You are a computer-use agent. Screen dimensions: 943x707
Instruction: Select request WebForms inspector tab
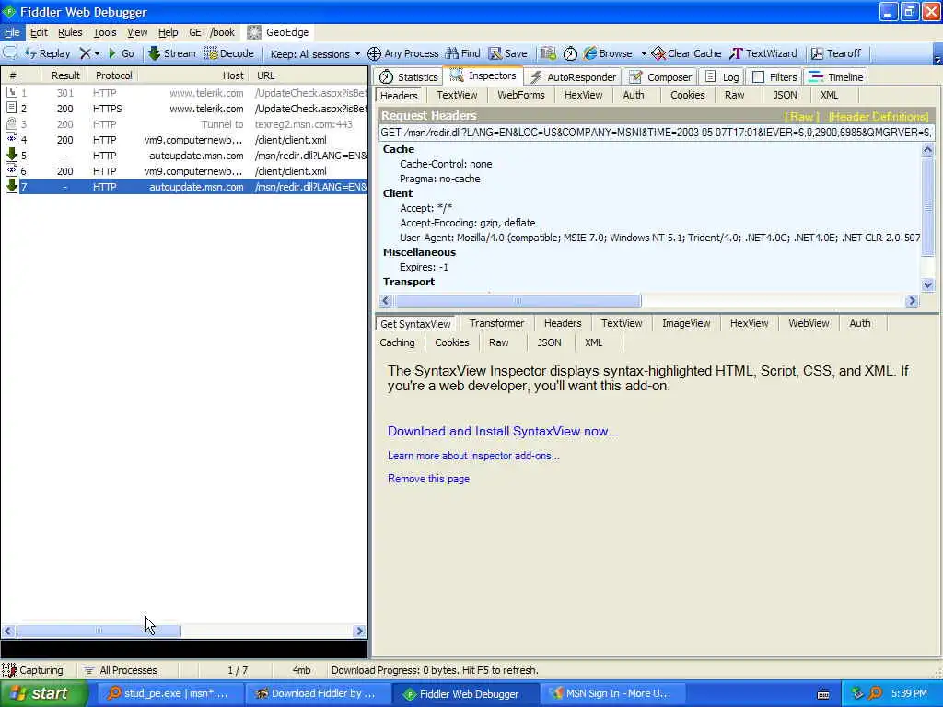521,95
